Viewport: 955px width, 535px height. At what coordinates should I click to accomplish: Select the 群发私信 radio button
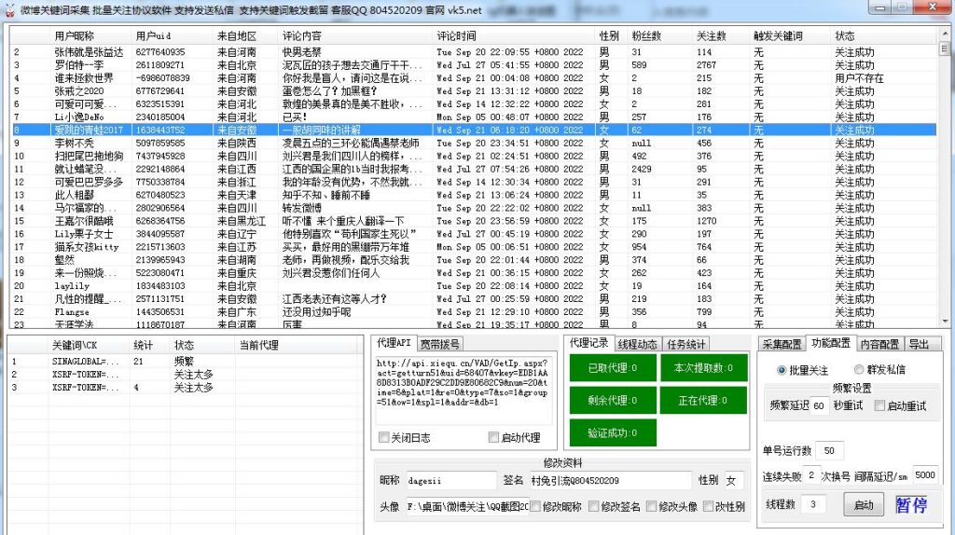tap(859, 370)
